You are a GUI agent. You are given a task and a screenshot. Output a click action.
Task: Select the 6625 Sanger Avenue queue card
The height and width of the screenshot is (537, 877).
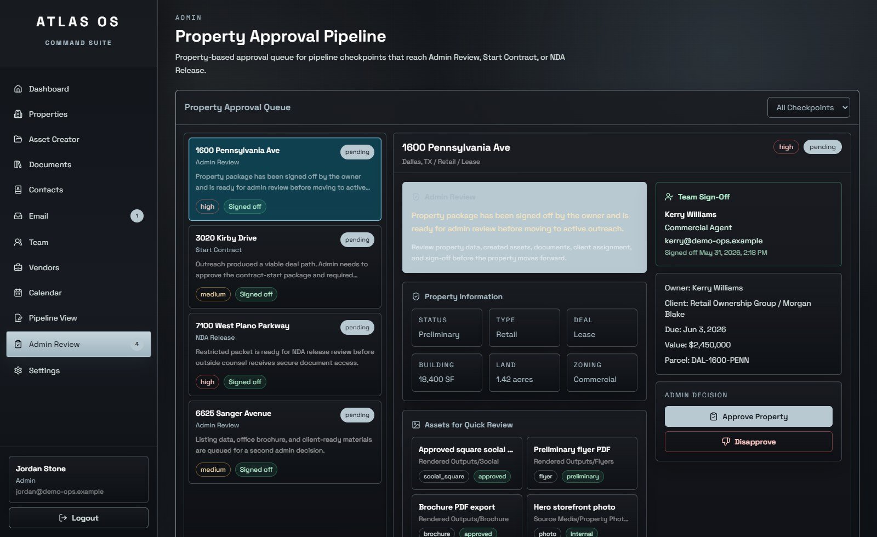[x=284, y=442]
